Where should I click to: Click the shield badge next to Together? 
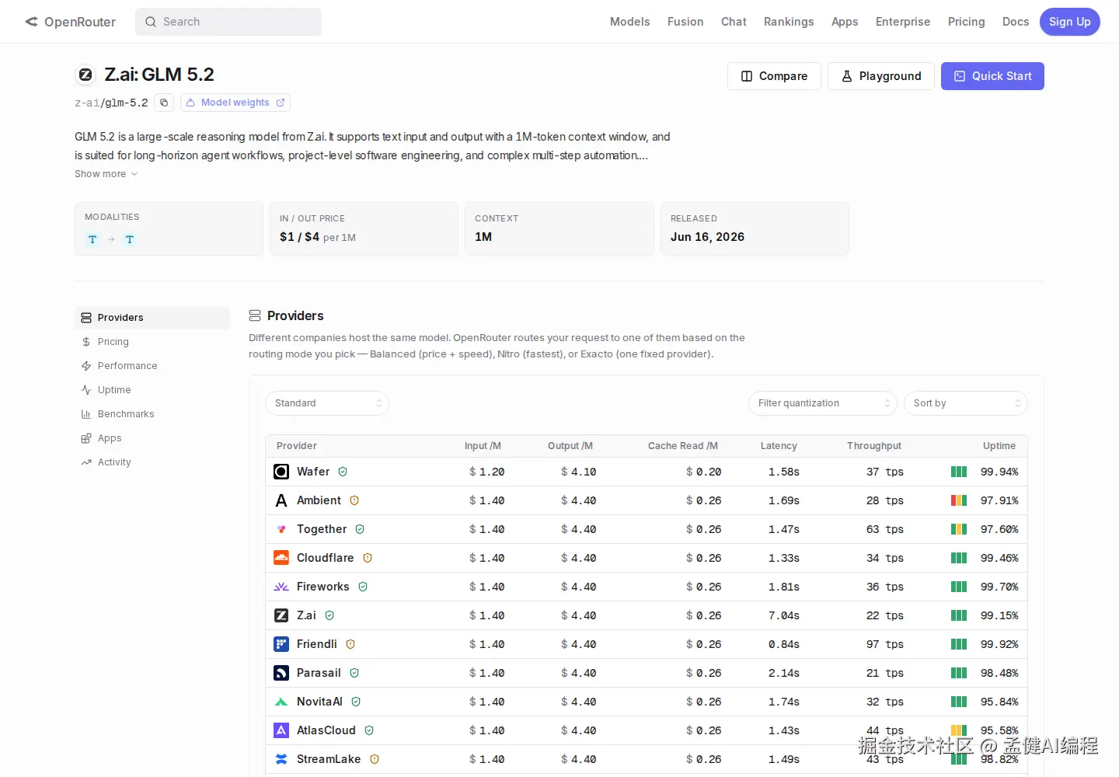click(x=360, y=529)
